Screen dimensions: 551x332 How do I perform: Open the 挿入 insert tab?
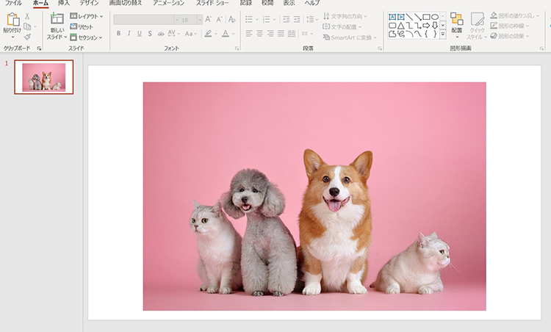[64, 3]
